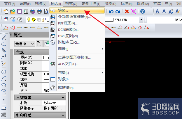Open the 扩展工具(X) menu

pyautogui.click(x=163, y=4)
